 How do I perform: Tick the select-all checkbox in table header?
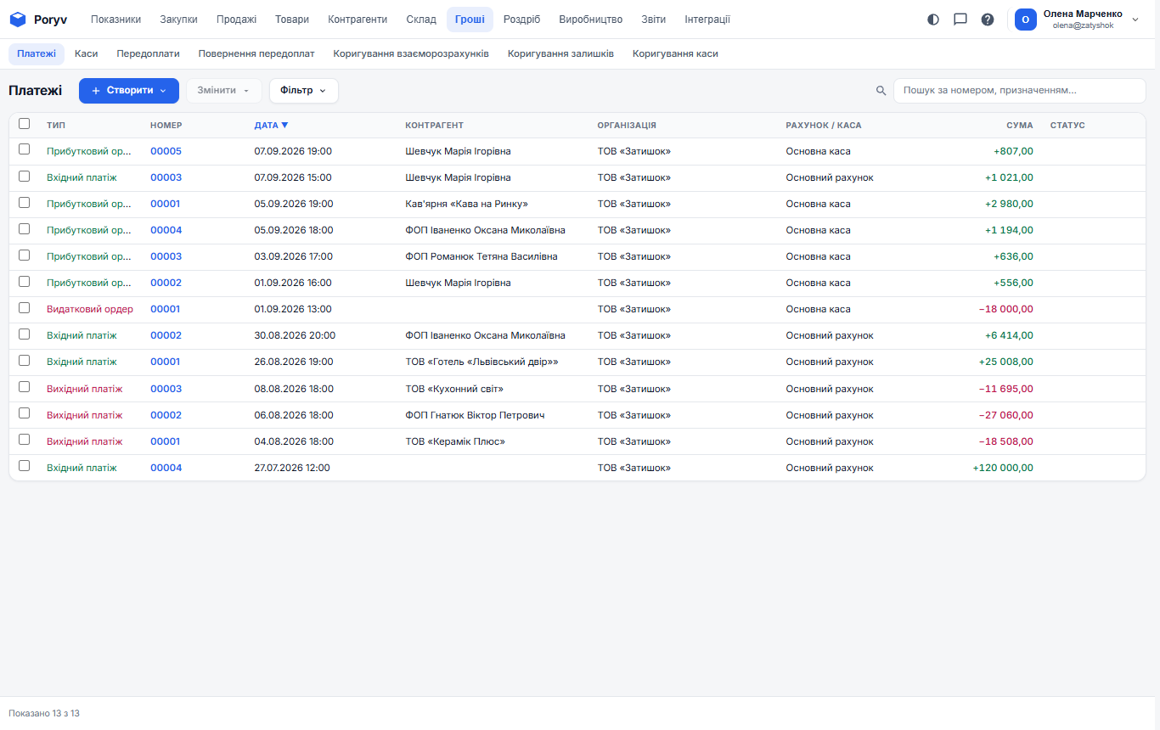25,124
